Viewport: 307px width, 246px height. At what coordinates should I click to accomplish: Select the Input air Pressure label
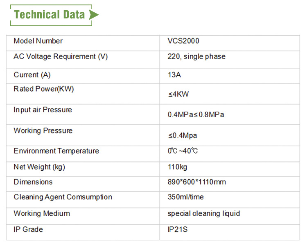[43, 110]
